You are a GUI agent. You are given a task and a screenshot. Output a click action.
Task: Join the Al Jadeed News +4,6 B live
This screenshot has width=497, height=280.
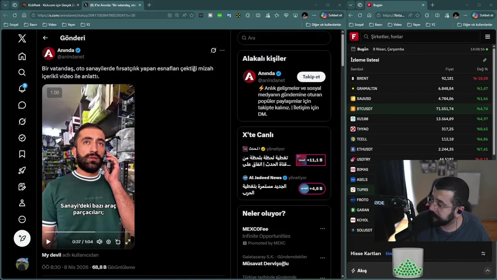(x=312, y=189)
